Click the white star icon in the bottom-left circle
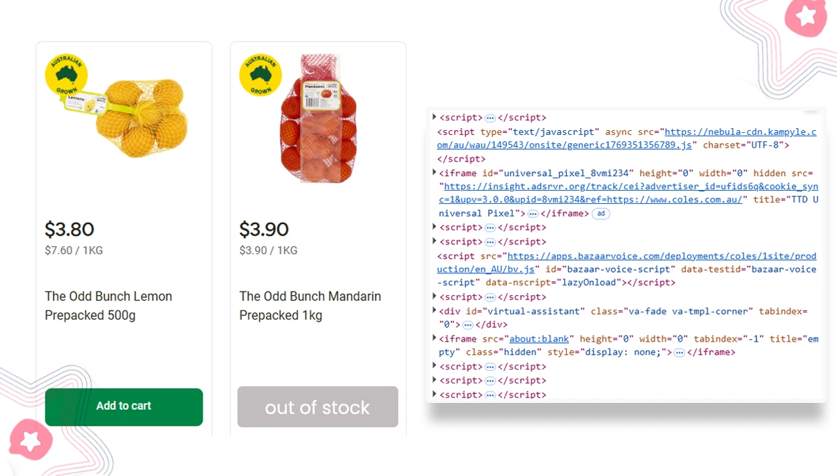Screen dimensions: 837x476 pos(30,441)
